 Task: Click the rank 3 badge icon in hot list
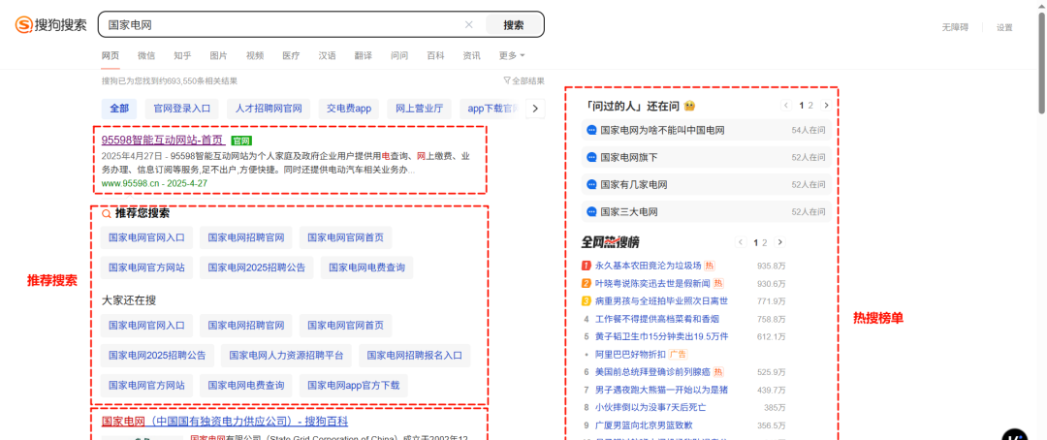click(587, 301)
